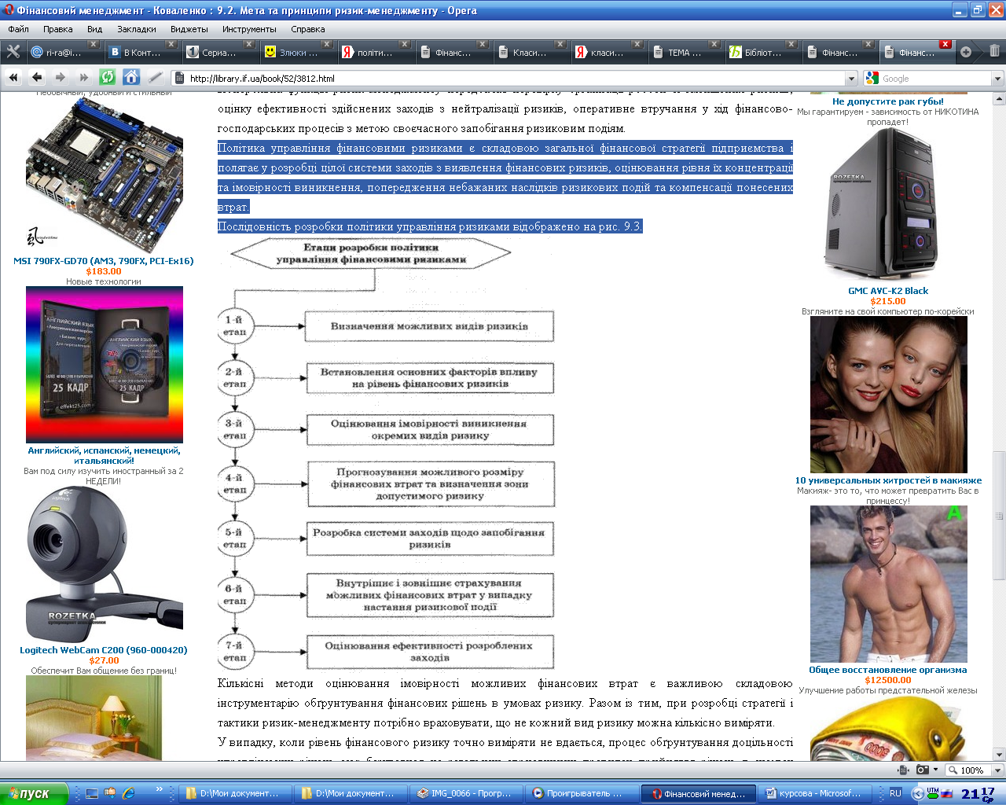Open the Вид menu
Viewport: 1006px width, 805px height.
[x=94, y=29]
